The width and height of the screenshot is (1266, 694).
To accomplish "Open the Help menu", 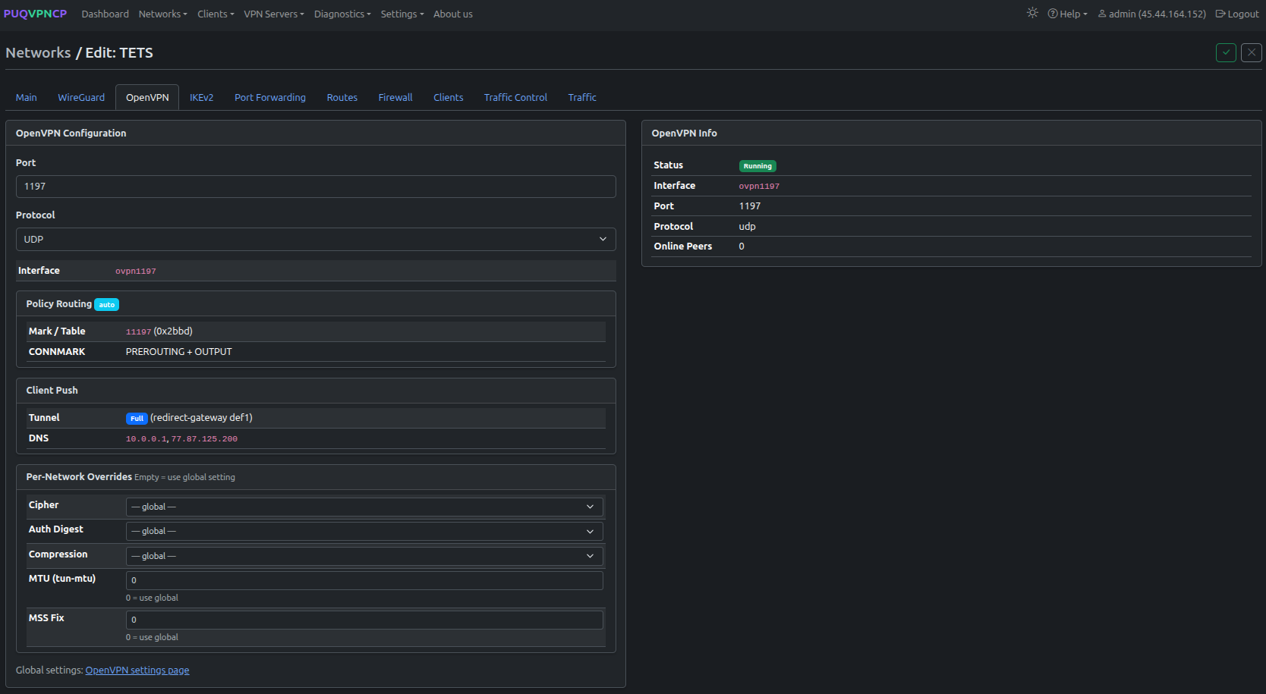I will [x=1068, y=14].
